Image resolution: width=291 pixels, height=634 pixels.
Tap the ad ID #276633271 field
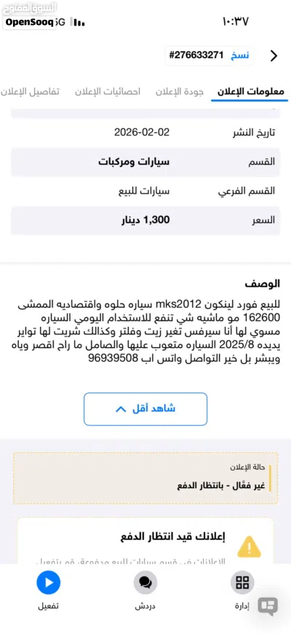(x=196, y=55)
